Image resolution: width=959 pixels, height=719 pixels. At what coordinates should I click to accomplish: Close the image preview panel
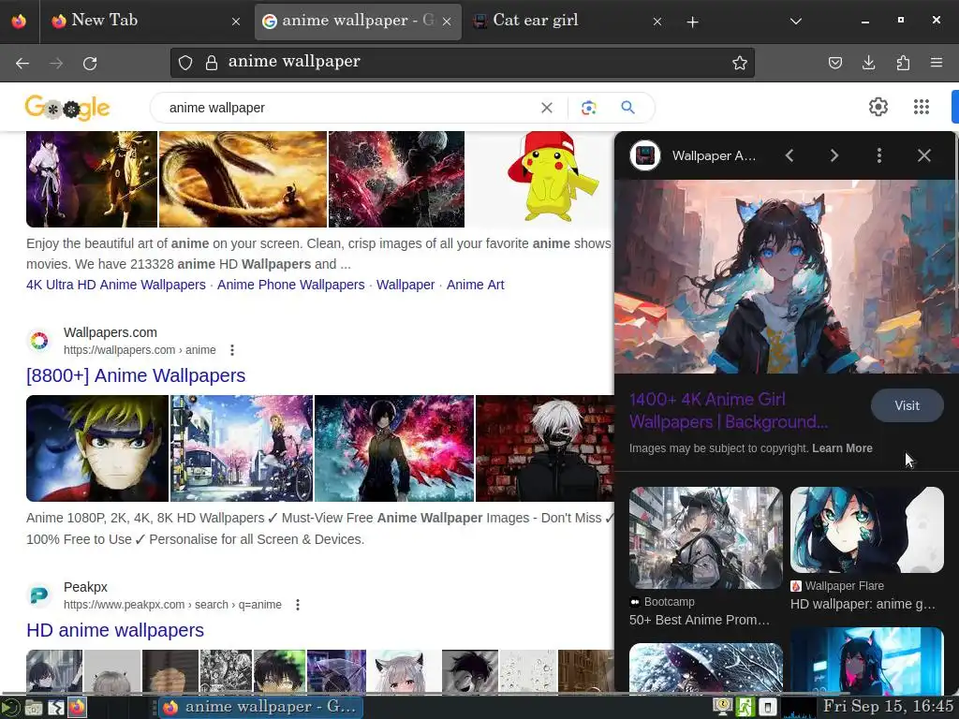point(923,155)
